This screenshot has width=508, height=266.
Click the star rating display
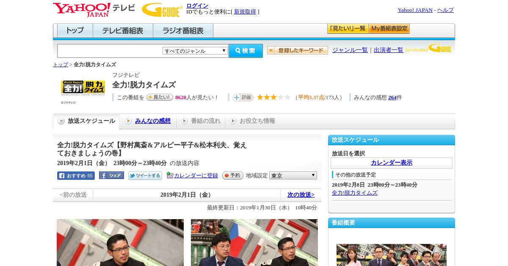click(x=273, y=98)
